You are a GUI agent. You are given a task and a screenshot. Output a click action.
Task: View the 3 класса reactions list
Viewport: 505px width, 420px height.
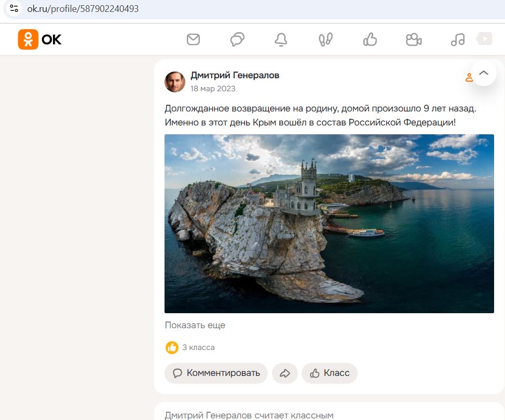pyautogui.click(x=198, y=347)
